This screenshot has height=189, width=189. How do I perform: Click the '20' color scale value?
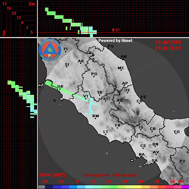(x=108, y=181)
